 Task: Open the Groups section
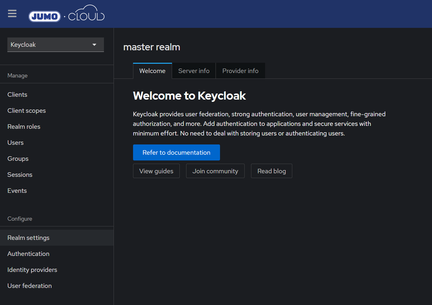18,159
